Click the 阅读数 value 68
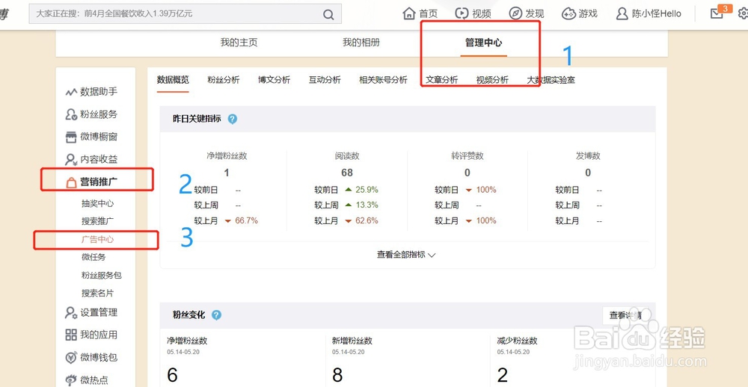Image resolution: width=748 pixels, height=387 pixels. point(347,173)
